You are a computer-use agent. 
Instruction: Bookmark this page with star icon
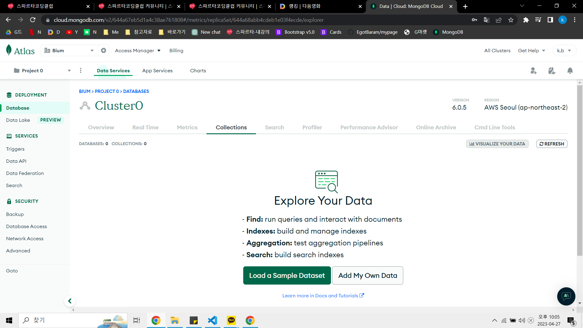coord(511,20)
